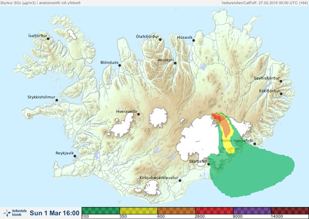Image resolution: width=309 pixels, height=219 pixels.
Task: Select the Skaftafell location dot
Action: pyautogui.click(x=208, y=164)
